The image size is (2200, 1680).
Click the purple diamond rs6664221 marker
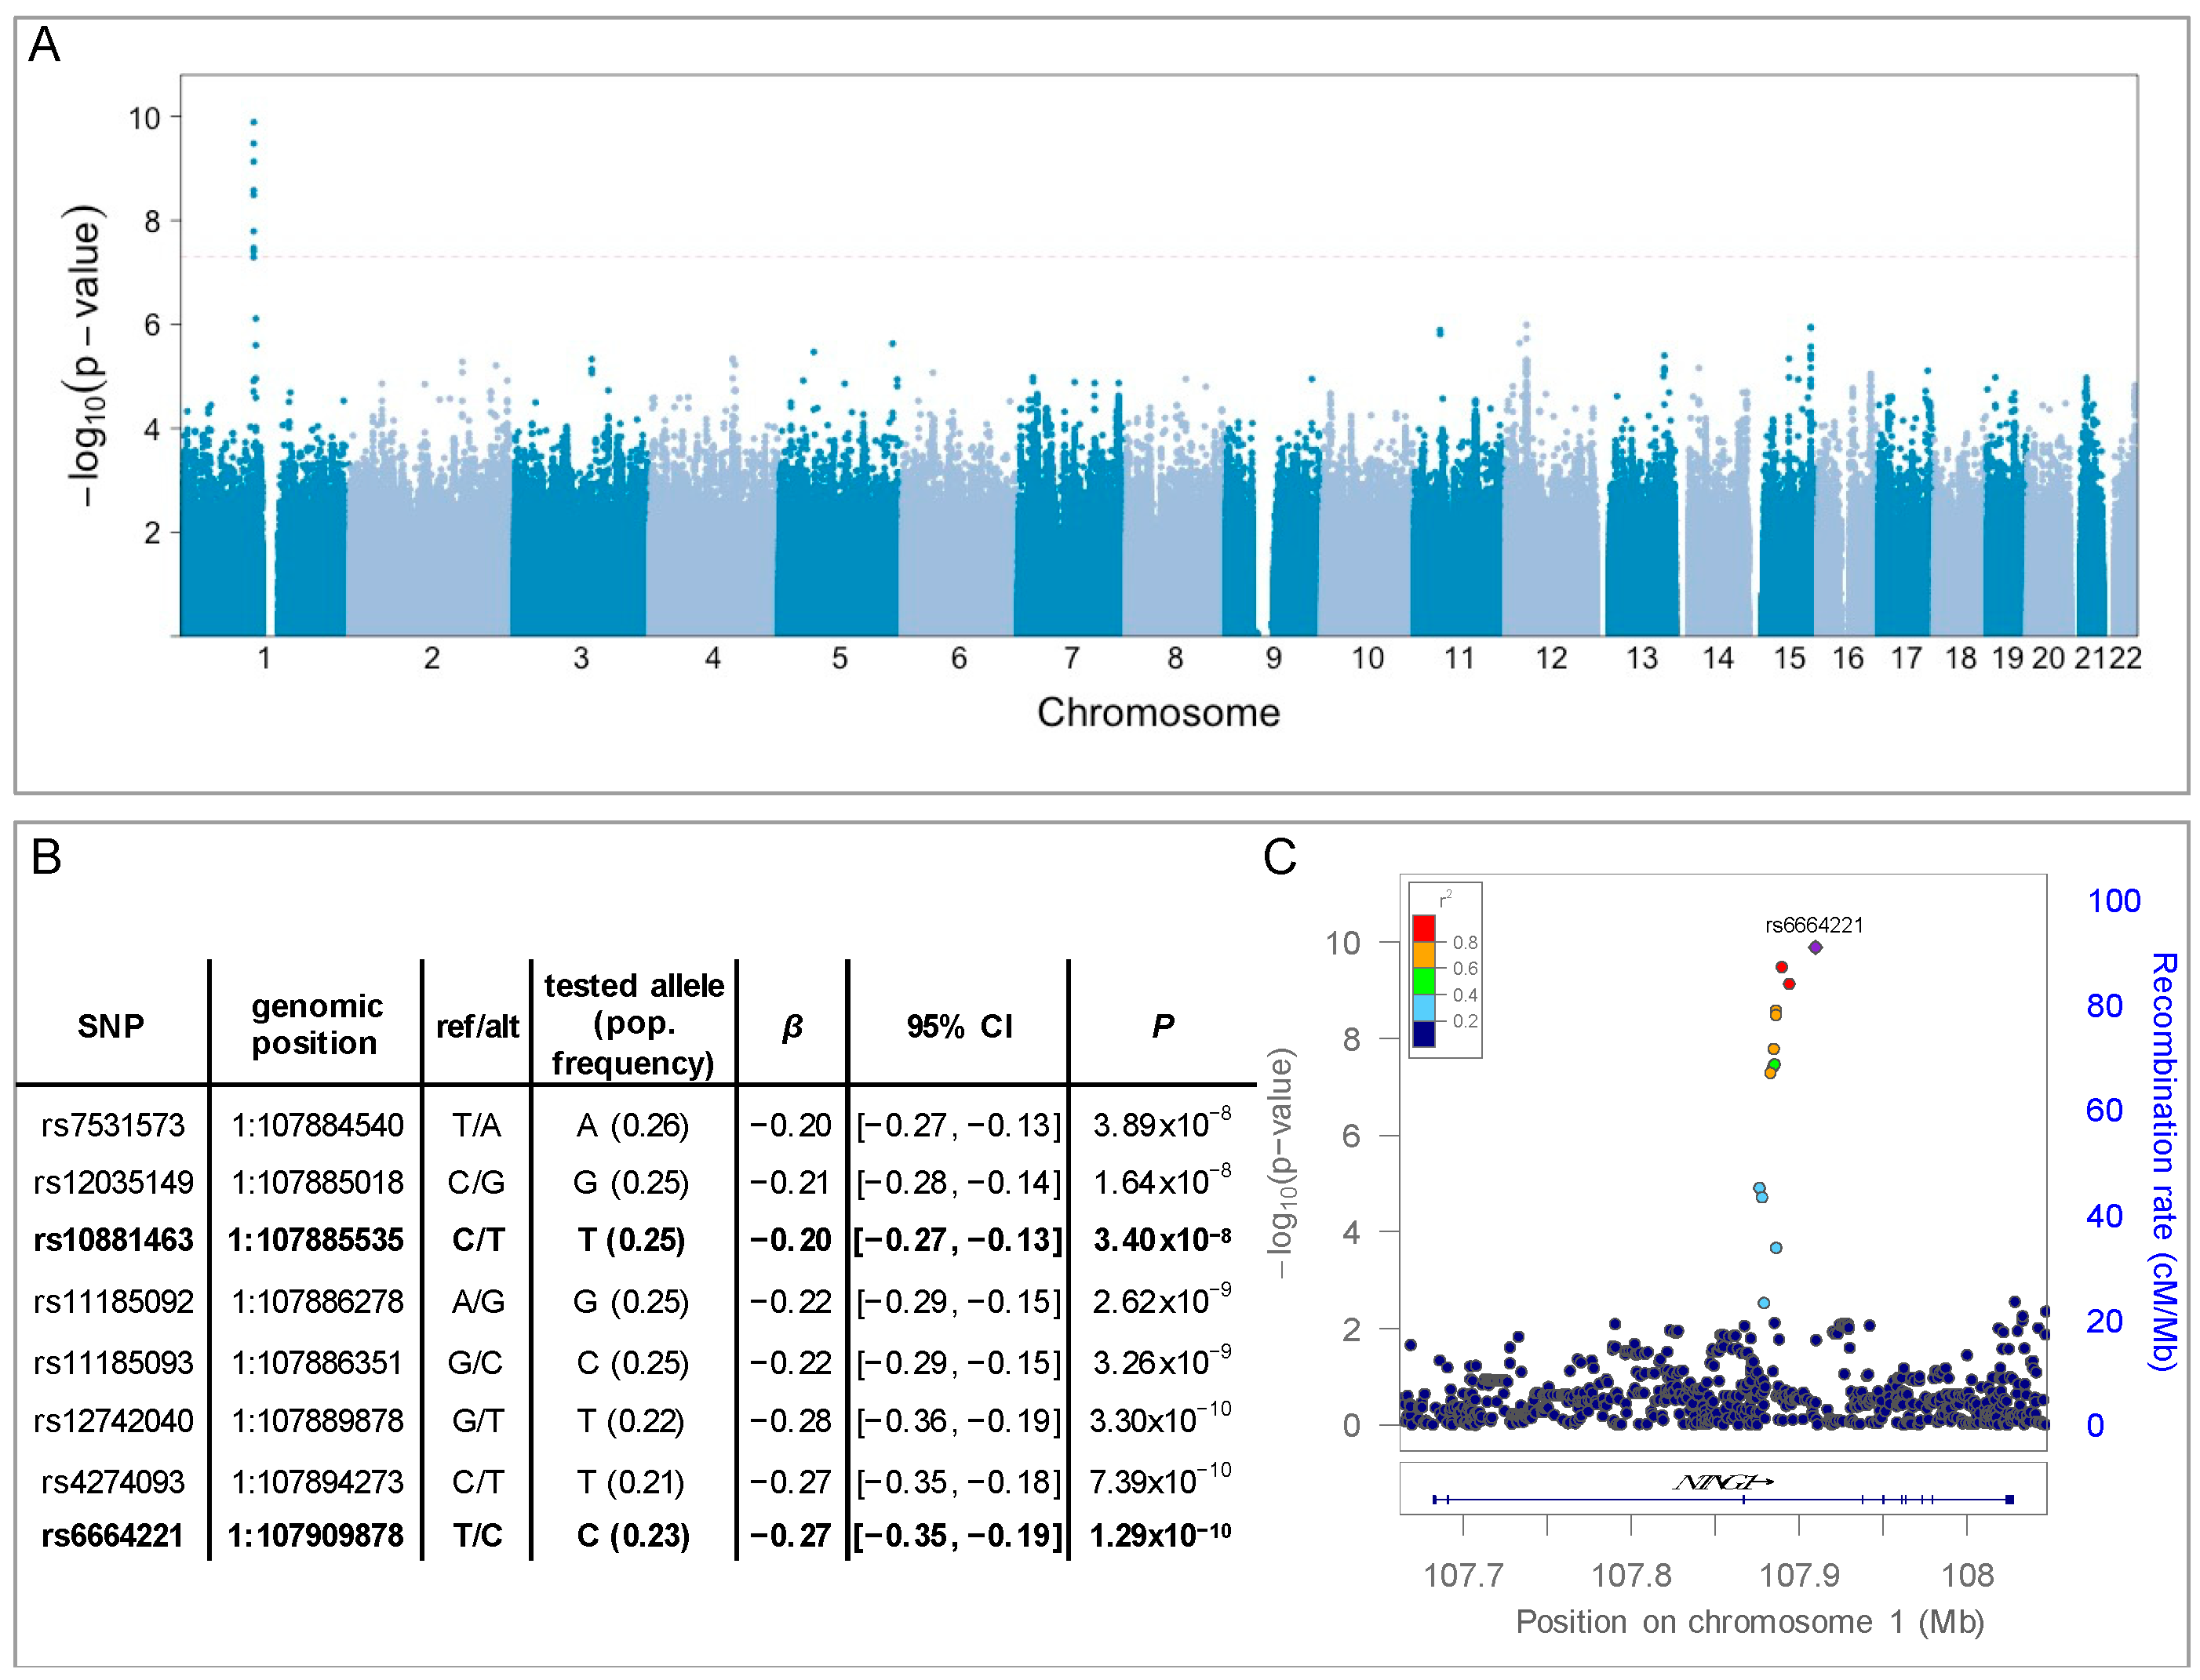point(1815,947)
